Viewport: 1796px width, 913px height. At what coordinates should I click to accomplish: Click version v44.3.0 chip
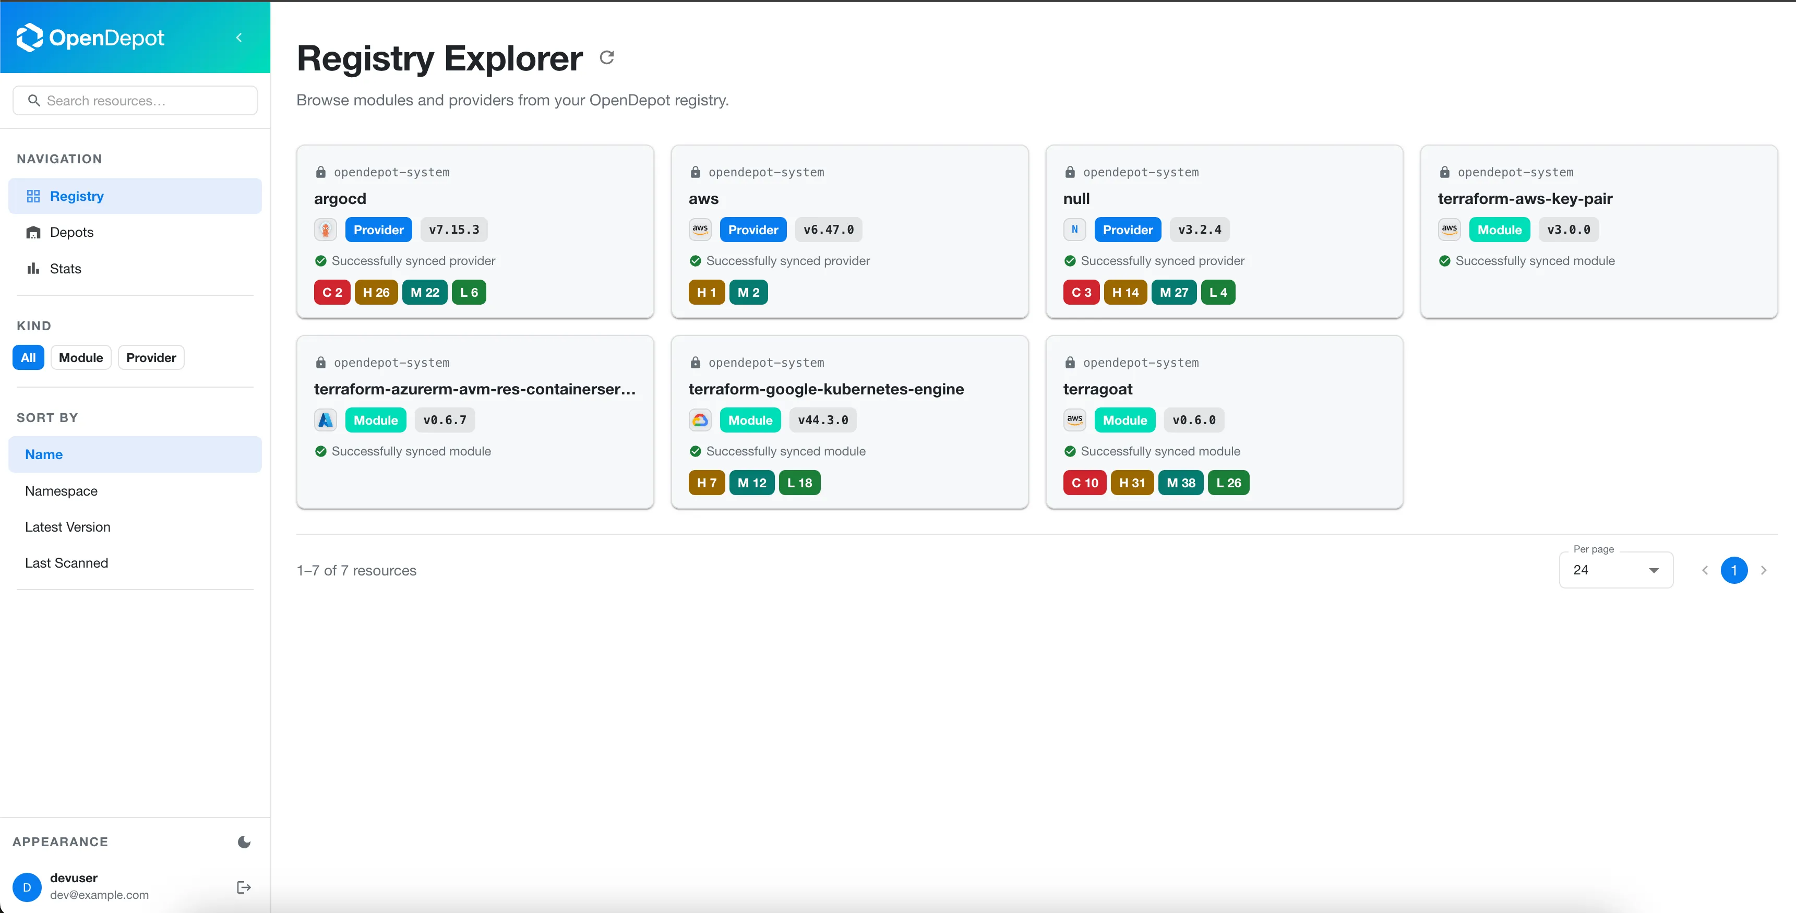pyautogui.click(x=823, y=421)
